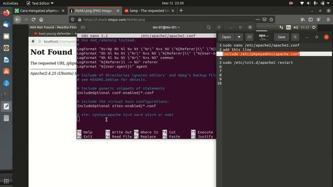The width and height of the screenshot is (333, 187).
Task: Toggle Firefox sidebar icon
Action: point(311,20)
